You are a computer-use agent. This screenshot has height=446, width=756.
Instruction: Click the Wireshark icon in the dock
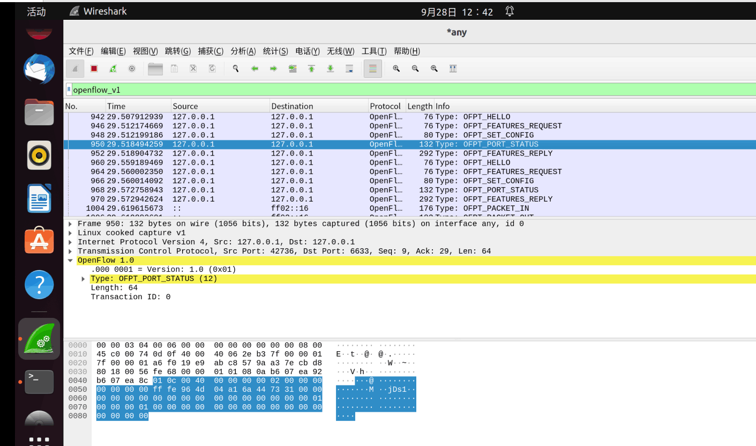pos(39,339)
